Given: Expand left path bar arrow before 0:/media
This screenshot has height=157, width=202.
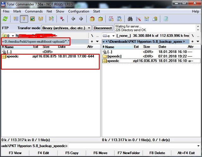Looking at the screenshot, I should click(x=3, y=42).
